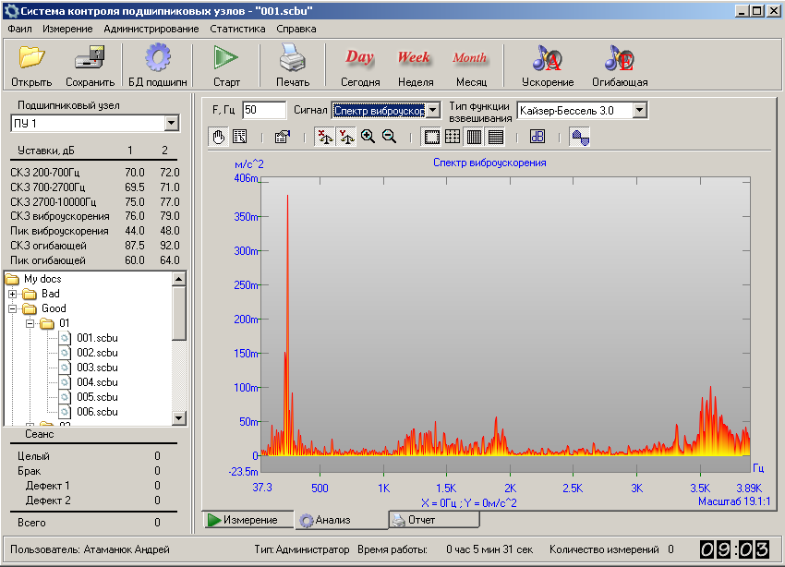Toggle full grid display on chart
Image resolution: width=785 pixels, height=567 pixels.
[453, 137]
